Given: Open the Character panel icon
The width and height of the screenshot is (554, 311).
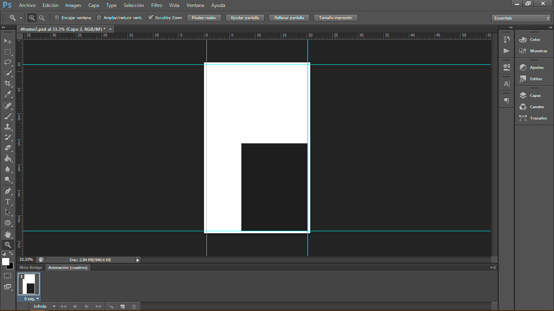Looking at the screenshot, I should pyautogui.click(x=507, y=84).
